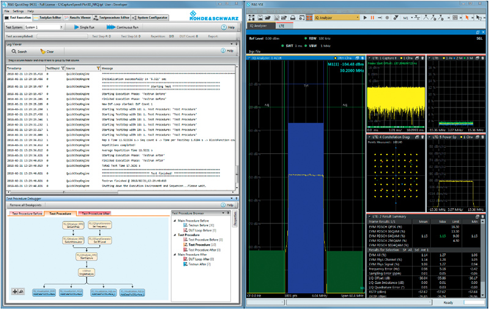Switch to the Testplan Editor tab
This screenshot has width=489, height=309.
[48, 18]
